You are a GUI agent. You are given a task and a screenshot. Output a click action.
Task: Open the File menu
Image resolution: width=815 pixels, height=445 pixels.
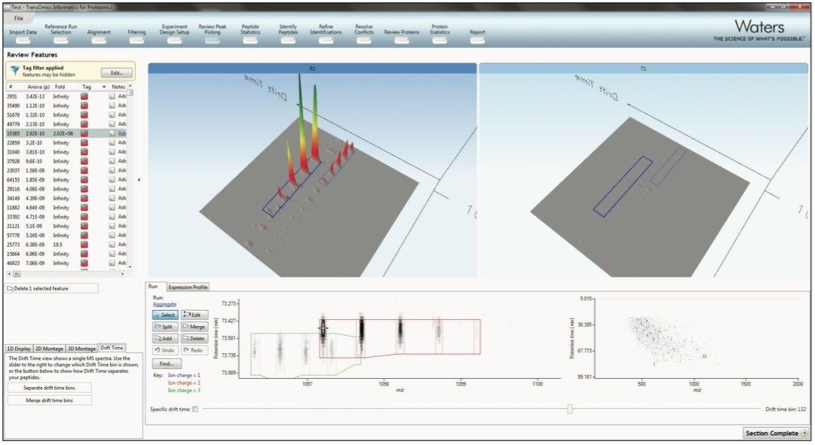click(x=19, y=18)
